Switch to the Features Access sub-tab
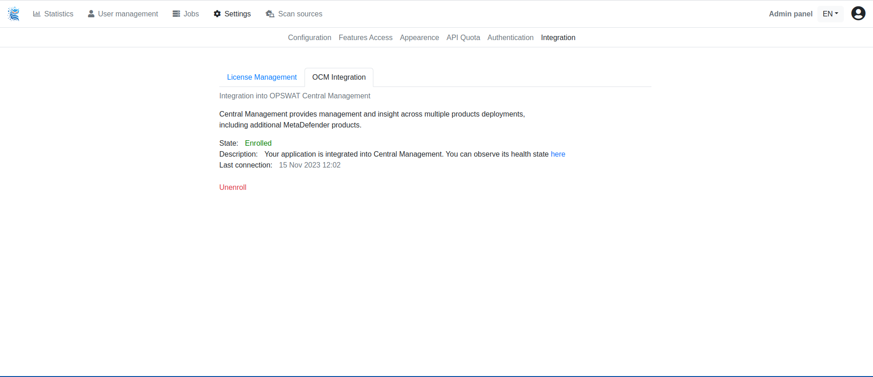The height and width of the screenshot is (377, 873). coord(366,37)
